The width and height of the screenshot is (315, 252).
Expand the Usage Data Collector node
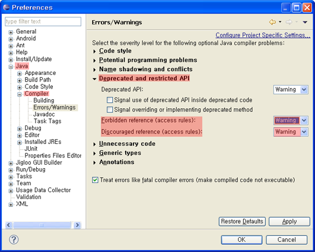[x=11, y=191]
